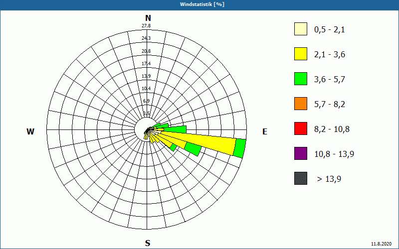Click the 10,4 ring value label

click(146, 89)
